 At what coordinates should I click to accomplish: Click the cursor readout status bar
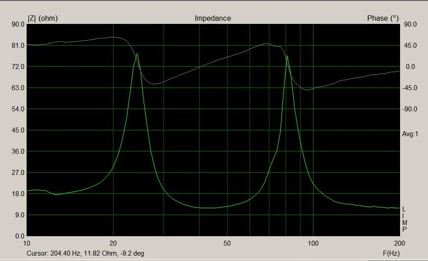click(x=90, y=254)
